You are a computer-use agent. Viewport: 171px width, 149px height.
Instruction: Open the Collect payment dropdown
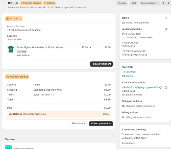[x=101, y=123]
